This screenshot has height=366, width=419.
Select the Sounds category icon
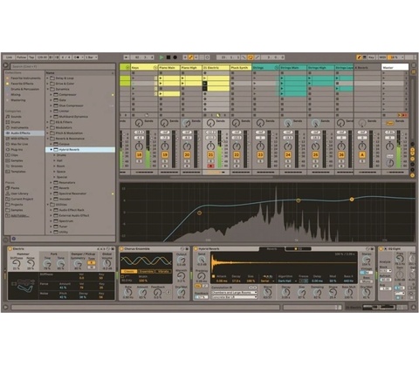click(x=8, y=117)
